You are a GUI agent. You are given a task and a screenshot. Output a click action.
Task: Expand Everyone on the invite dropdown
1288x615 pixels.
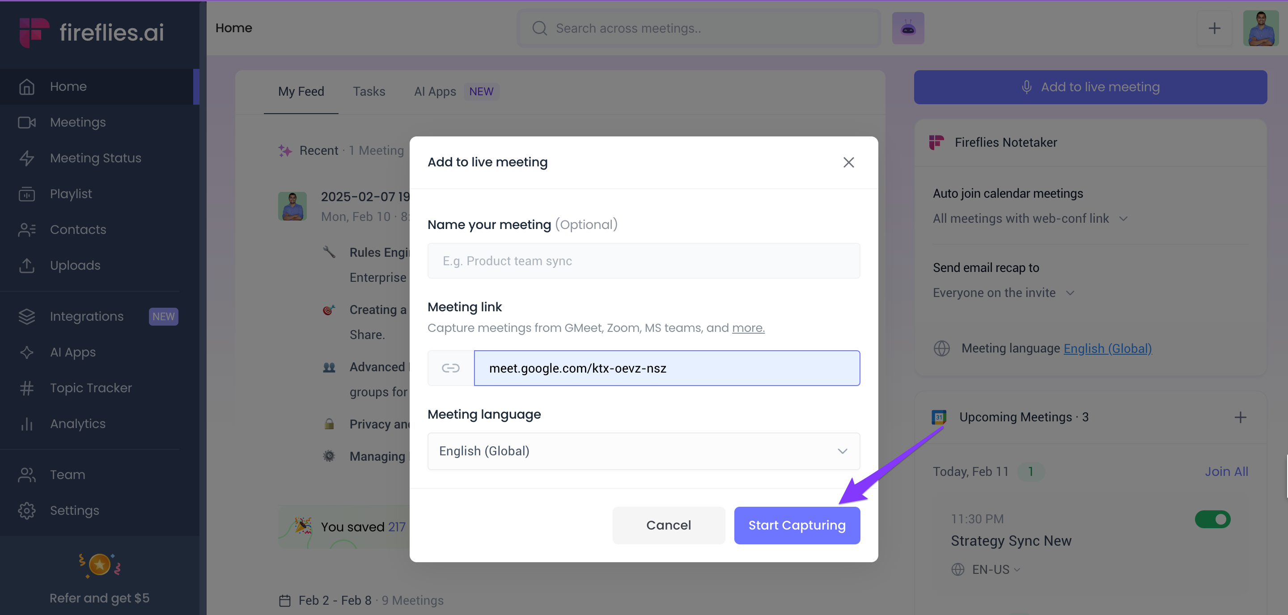(x=1004, y=293)
